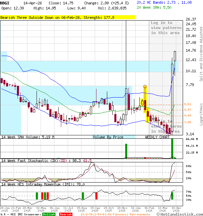Click the red IMI crossover bar near September 2025
Screen dimensions: 203x216
(x=96, y=196)
